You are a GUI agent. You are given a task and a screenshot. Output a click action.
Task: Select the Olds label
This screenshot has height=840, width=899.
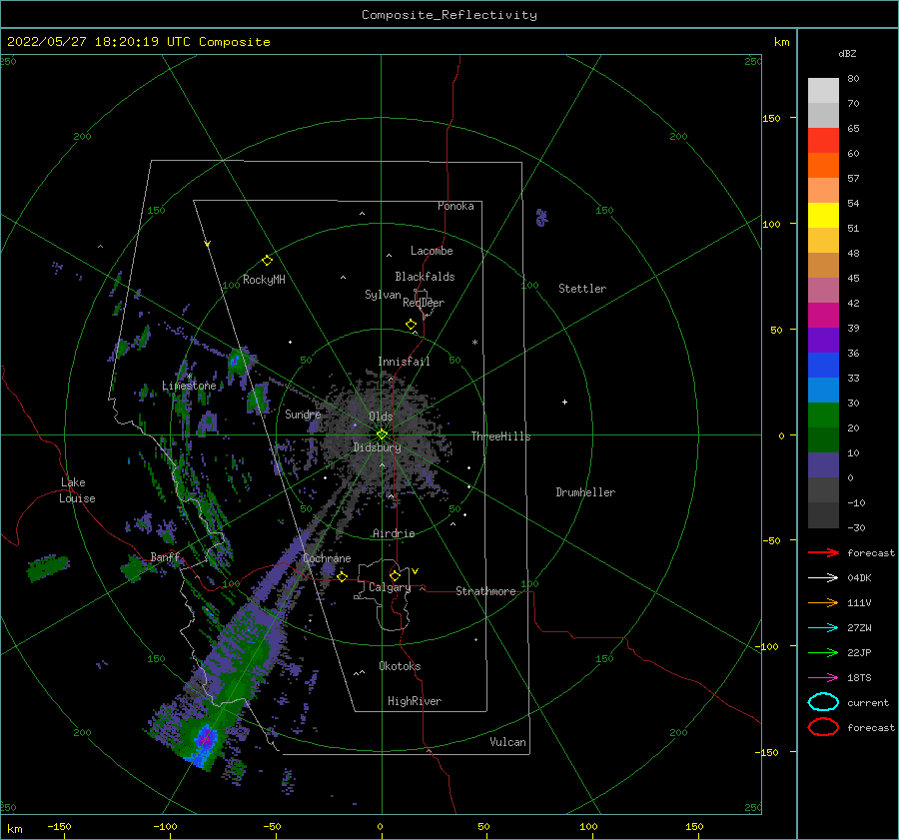click(x=381, y=417)
